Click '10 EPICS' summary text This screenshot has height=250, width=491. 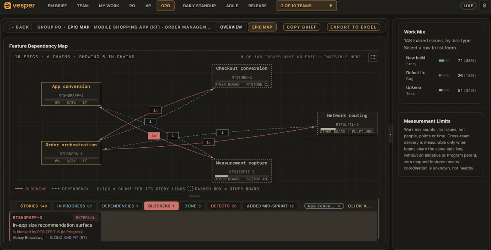point(26,57)
